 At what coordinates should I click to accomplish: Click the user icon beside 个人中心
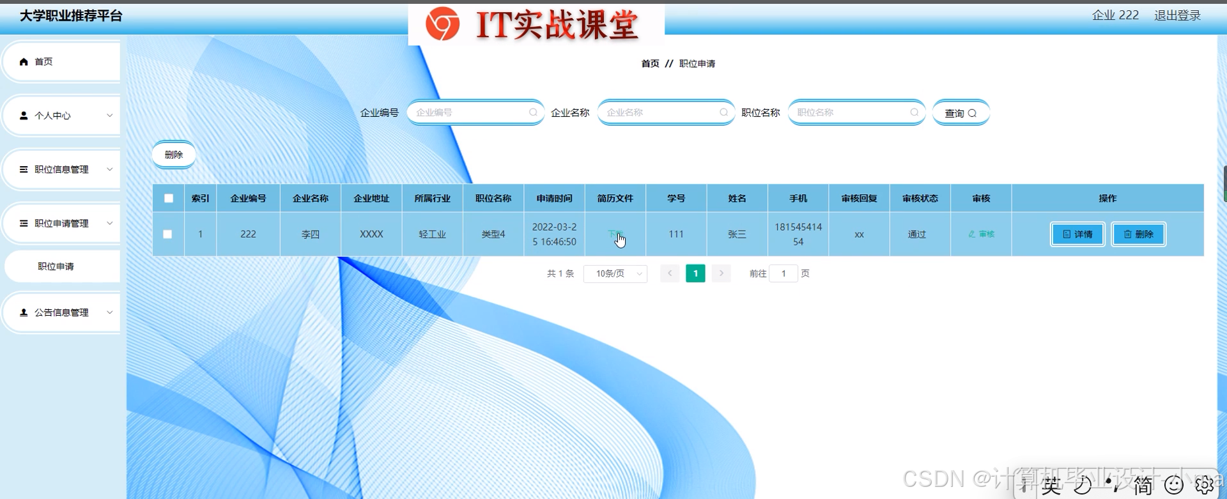click(24, 116)
